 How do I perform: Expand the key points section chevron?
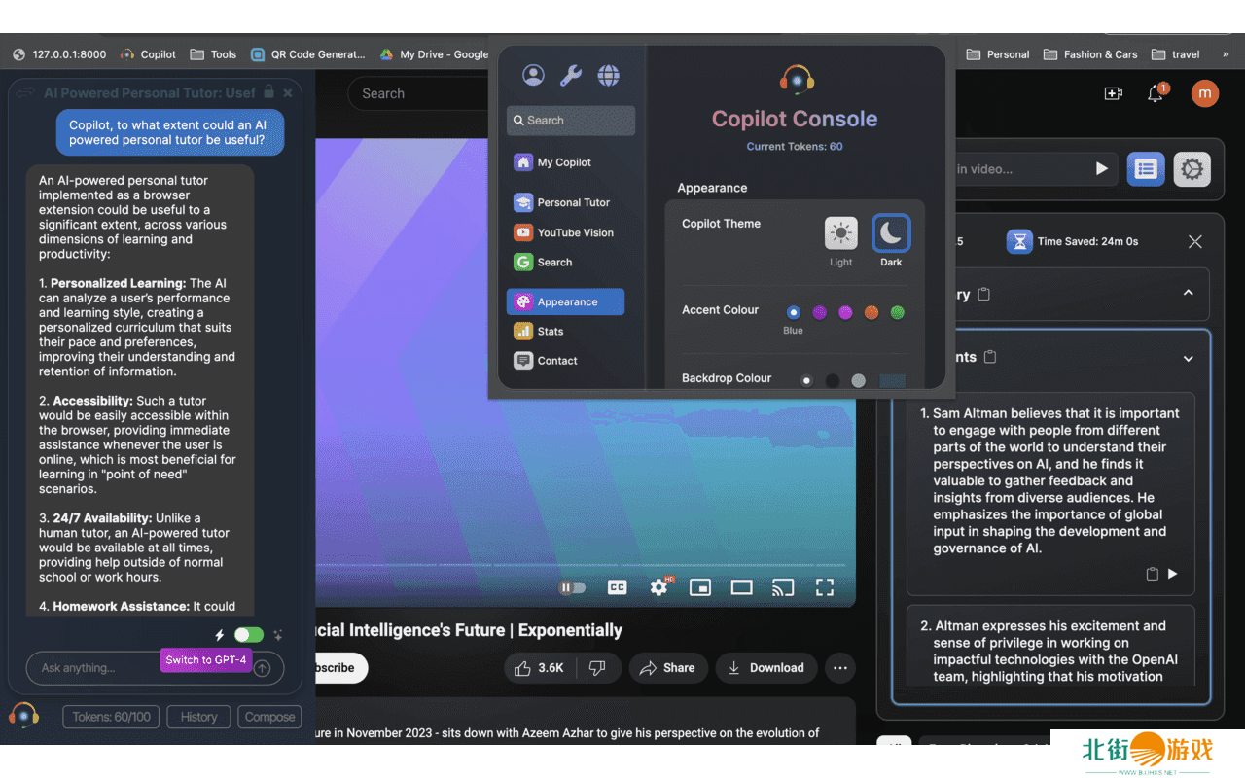click(1188, 359)
